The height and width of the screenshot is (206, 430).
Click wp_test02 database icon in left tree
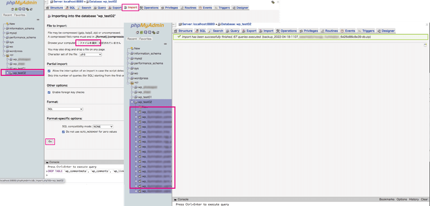pos(11,73)
